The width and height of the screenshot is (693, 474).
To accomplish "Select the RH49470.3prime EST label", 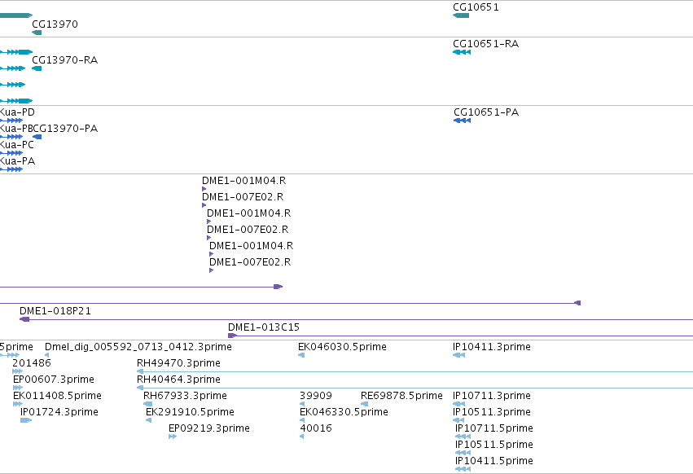I will pos(178,363).
